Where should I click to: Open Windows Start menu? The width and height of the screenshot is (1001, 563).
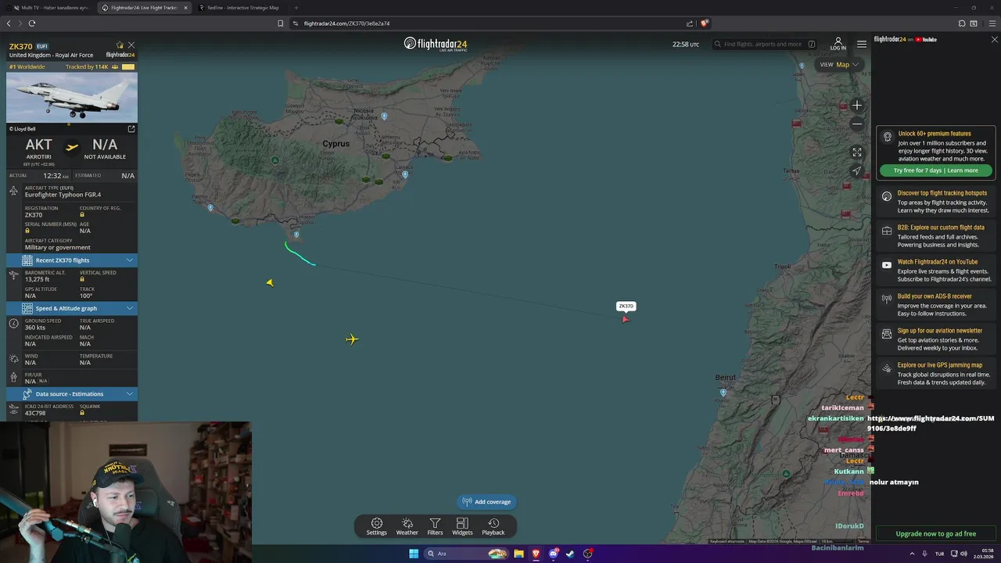pos(414,554)
